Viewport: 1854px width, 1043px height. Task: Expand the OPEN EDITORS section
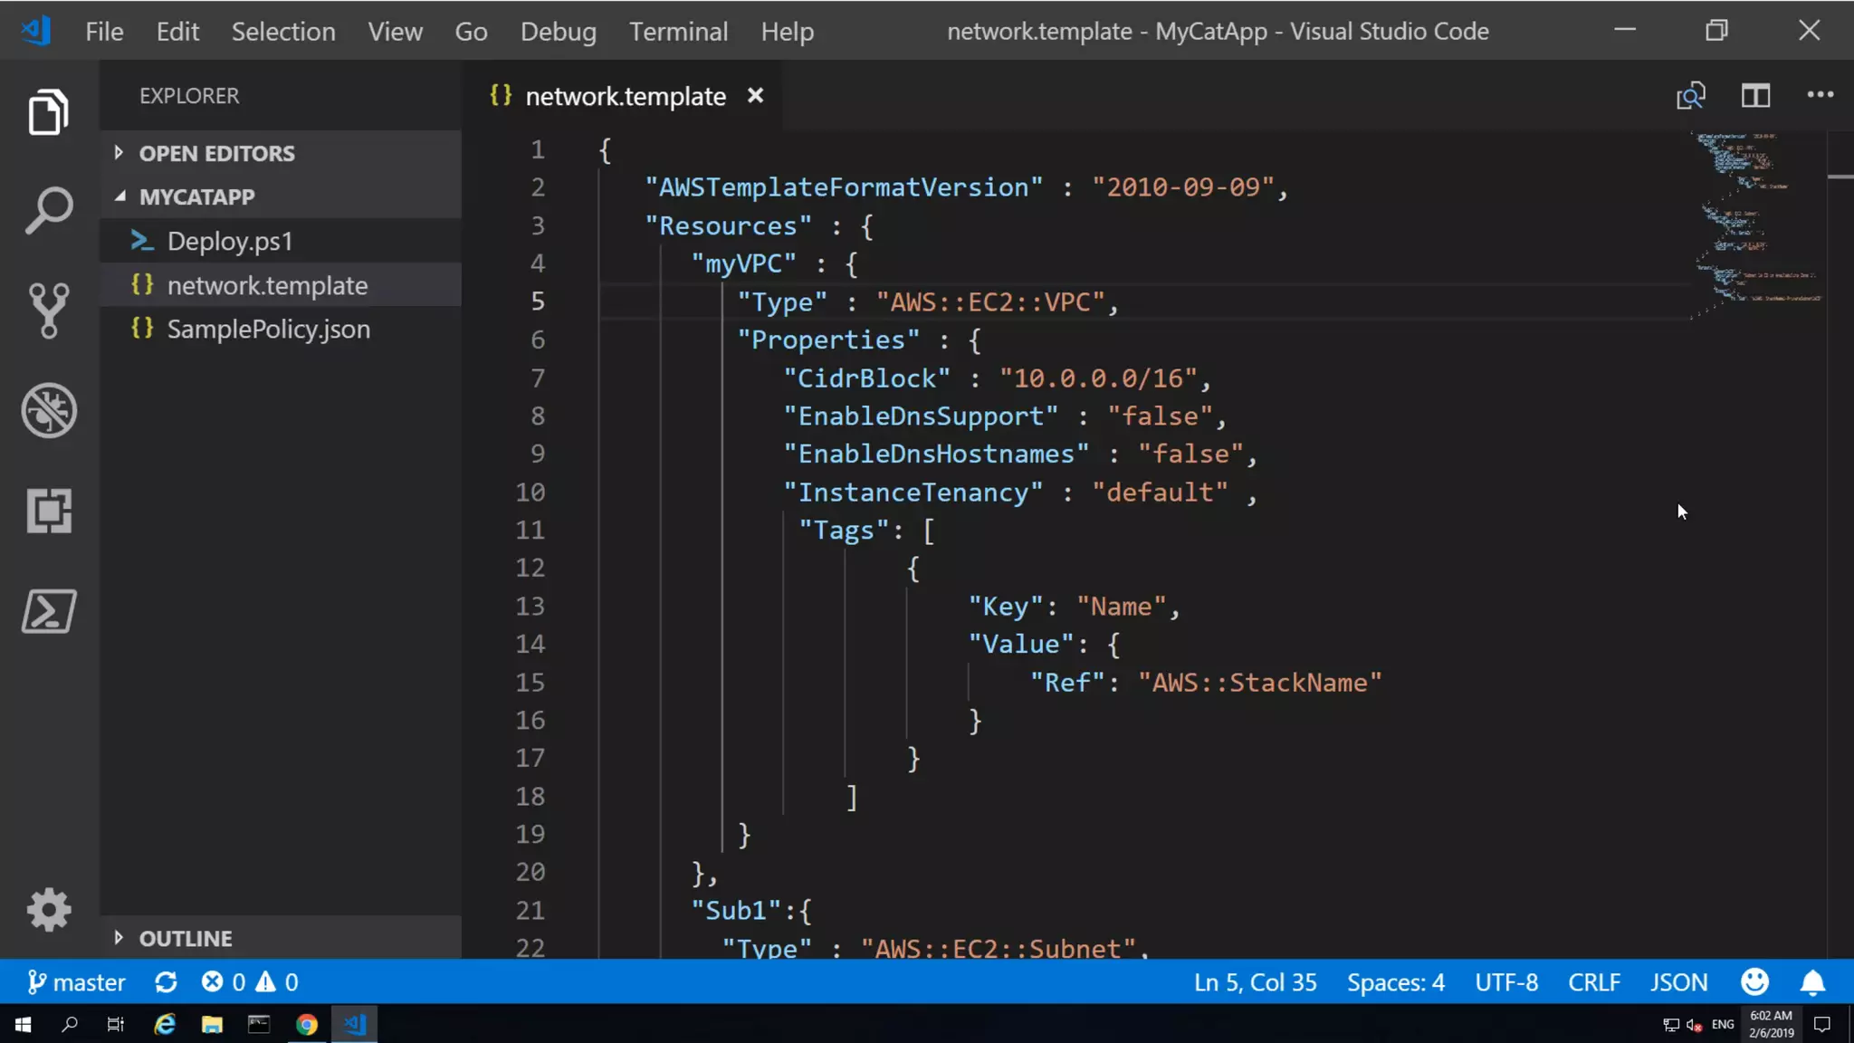pyautogui.click(x=217, y=153)
